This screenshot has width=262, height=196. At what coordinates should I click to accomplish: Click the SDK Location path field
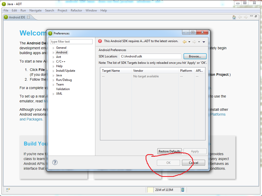pos(150,56)
